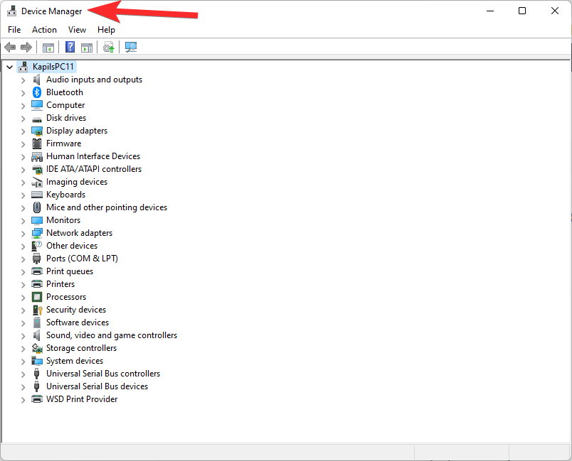Expand the Computer category
Image resolution: width=572 pixels, height=461 pixels.
pos(23,106)
